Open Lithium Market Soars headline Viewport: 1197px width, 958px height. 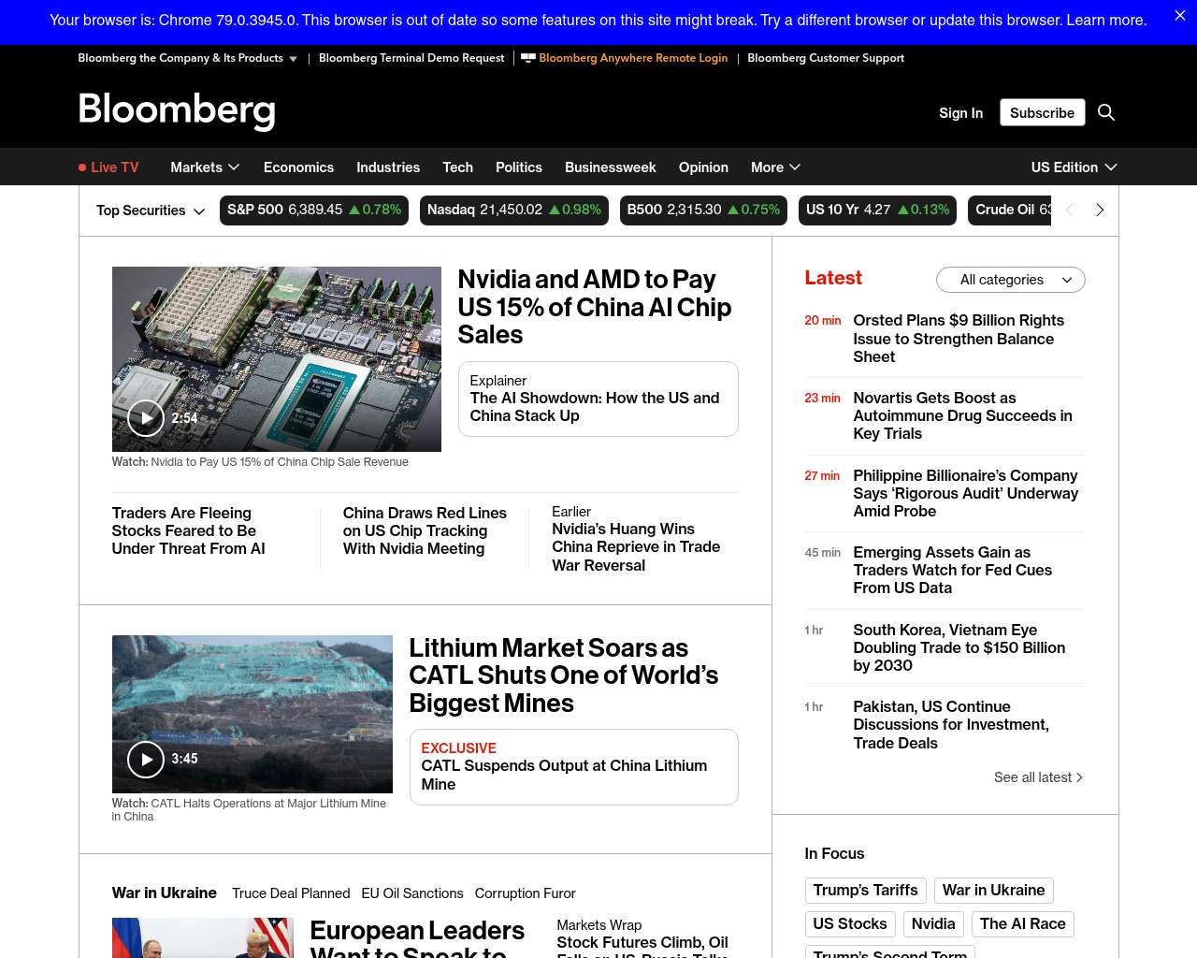[x=564, y=675]
